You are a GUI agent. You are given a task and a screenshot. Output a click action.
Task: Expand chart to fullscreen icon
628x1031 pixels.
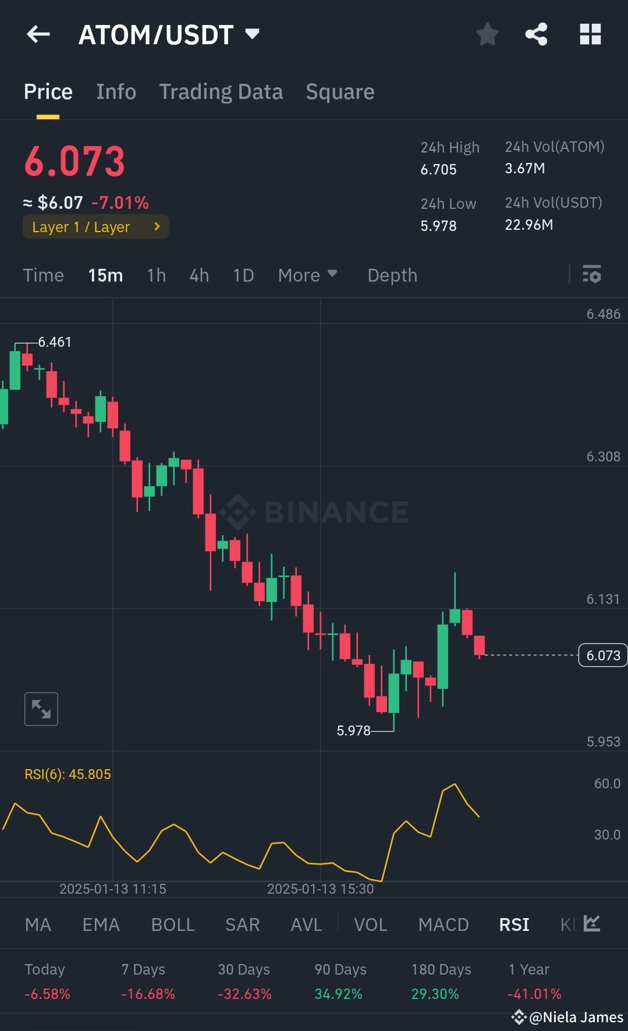[x=41, y=709]
